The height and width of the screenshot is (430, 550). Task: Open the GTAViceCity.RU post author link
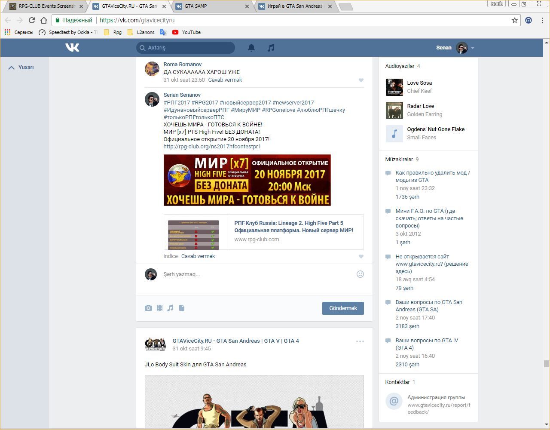[x=236, y=341]
